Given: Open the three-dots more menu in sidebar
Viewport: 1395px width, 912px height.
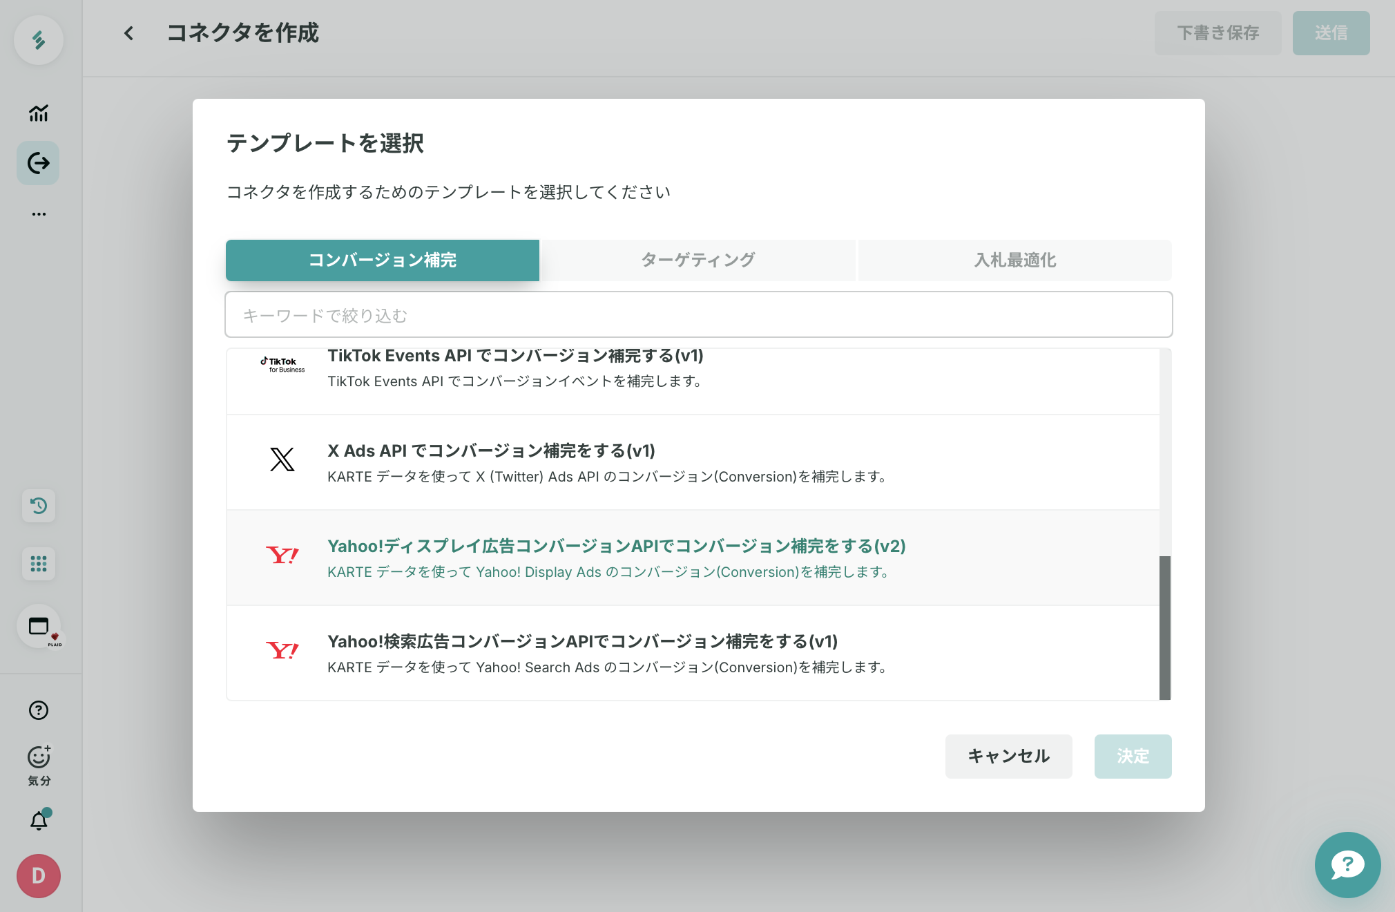Looking at the screenshot, I should pos(39,214).
